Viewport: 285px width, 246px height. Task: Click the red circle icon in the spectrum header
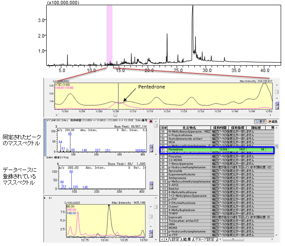pyautogui.click(x=151, y=121)
